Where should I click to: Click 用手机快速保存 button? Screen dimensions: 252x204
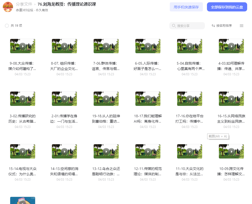tap(186, 7)
